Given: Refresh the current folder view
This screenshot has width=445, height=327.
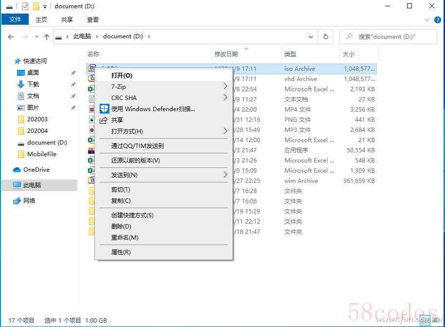Looking at the screenshot, I should [326, 37].
